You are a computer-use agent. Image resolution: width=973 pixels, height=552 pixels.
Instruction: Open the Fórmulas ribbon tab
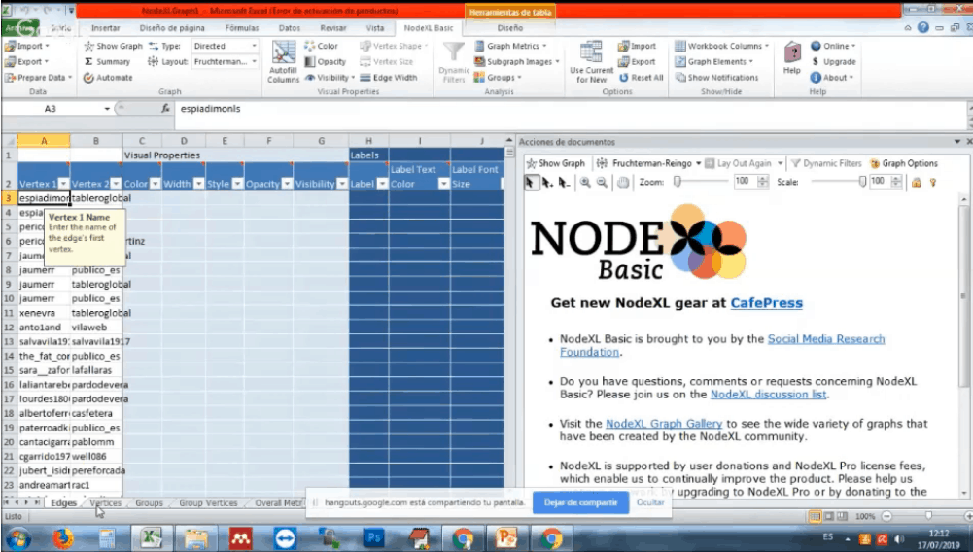(x=241, y=28)
